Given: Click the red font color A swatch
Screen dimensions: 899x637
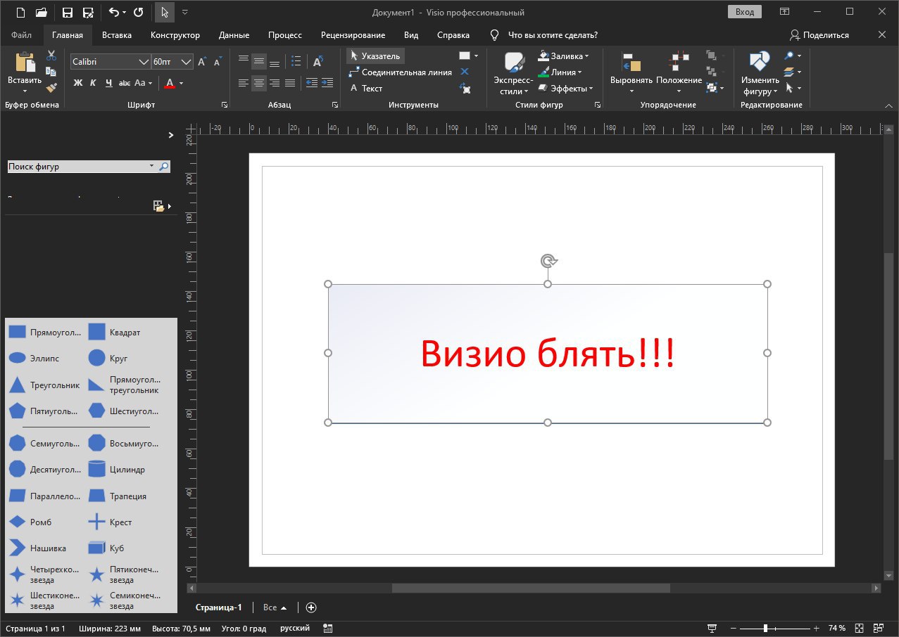Looking at the screenshot, I should (x=170, y=83).
